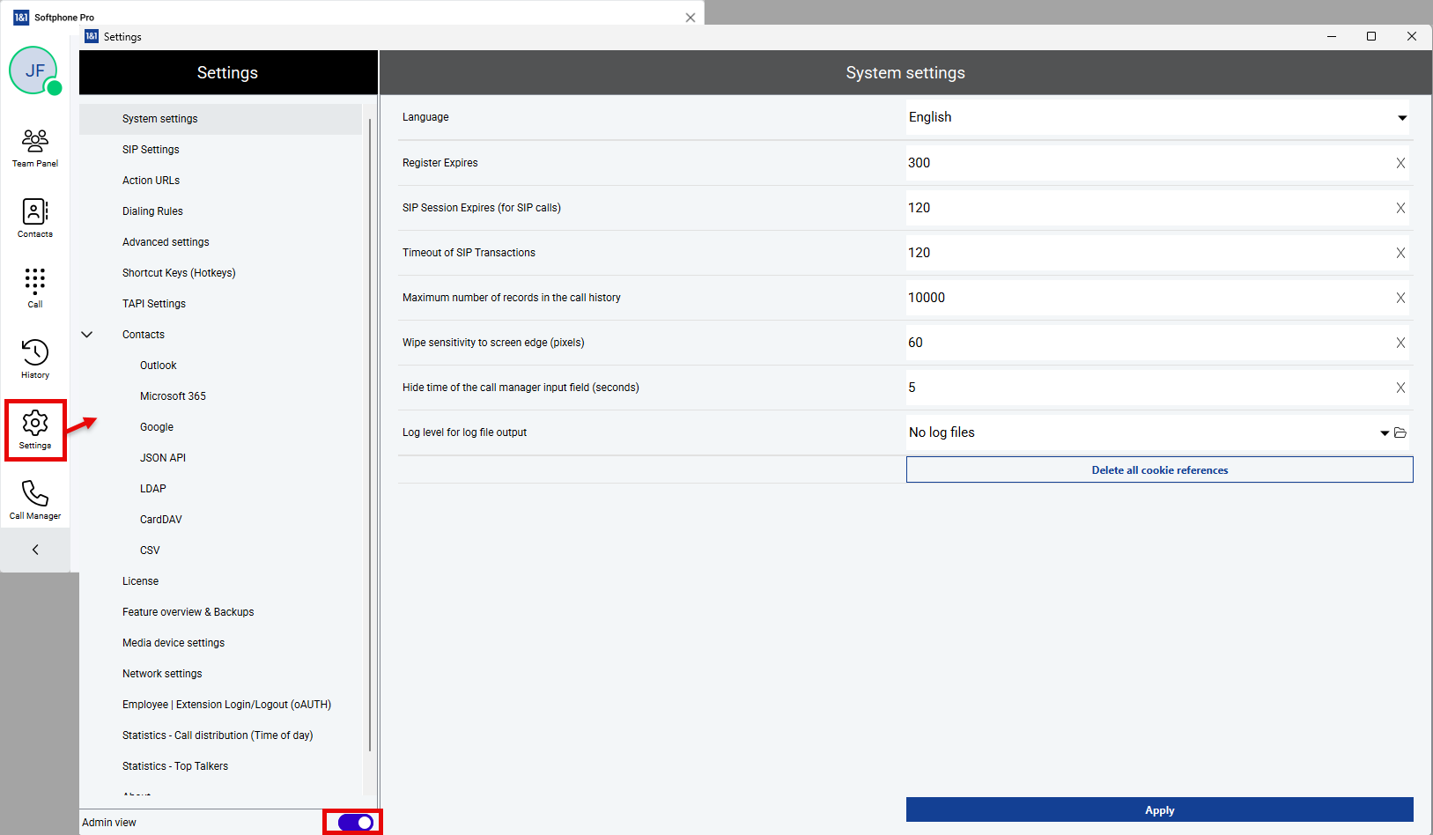1433x835 pixels.
Task: Select SIP Settings in the settings menu
Action: (151, 150)
